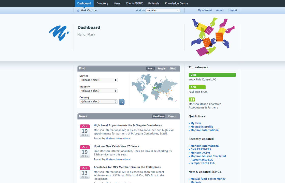Open the Industry dropdown
Viewport: 285px width, 183px height.
[x=98, y=91]
